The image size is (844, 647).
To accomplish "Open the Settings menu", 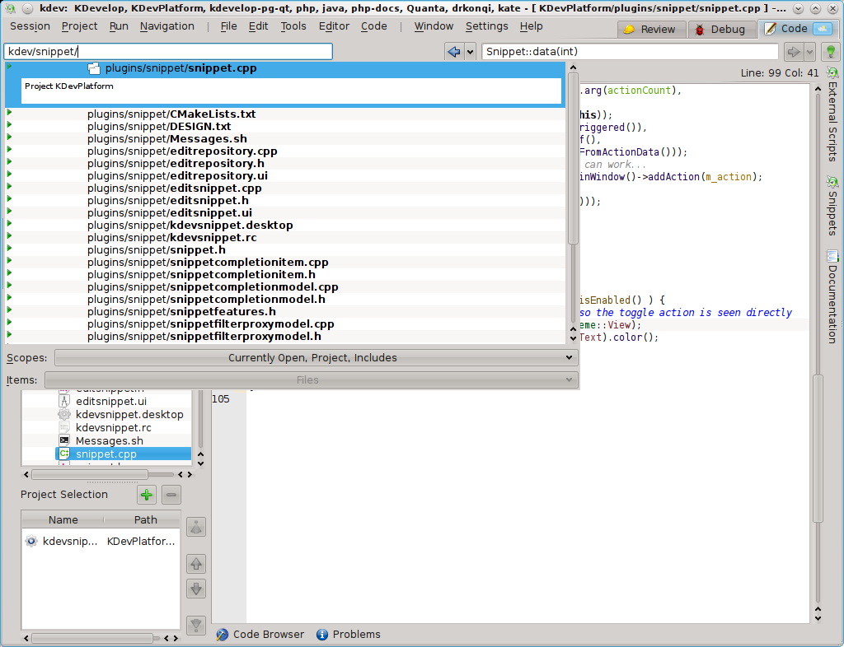I will click(x=486, y=26).
